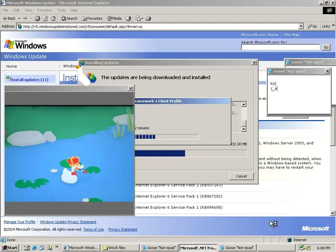Switch to Microsoft .NET Fra... taskbar button
This screenshot has width=336, height=252.
tap(198, 248)
